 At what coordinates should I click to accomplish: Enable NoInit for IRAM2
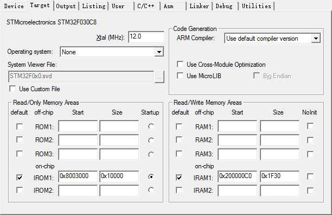[x=310, y=191]
